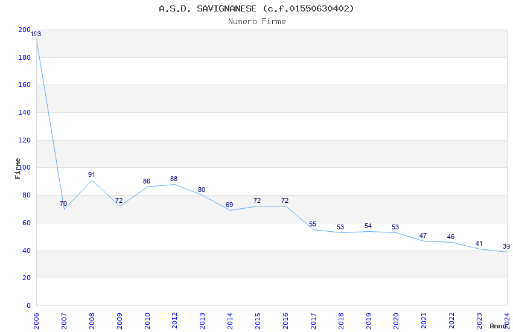Pick the 53 data label for 2020
The width and height of the screenshot is (513, 332).
point(395,228)
